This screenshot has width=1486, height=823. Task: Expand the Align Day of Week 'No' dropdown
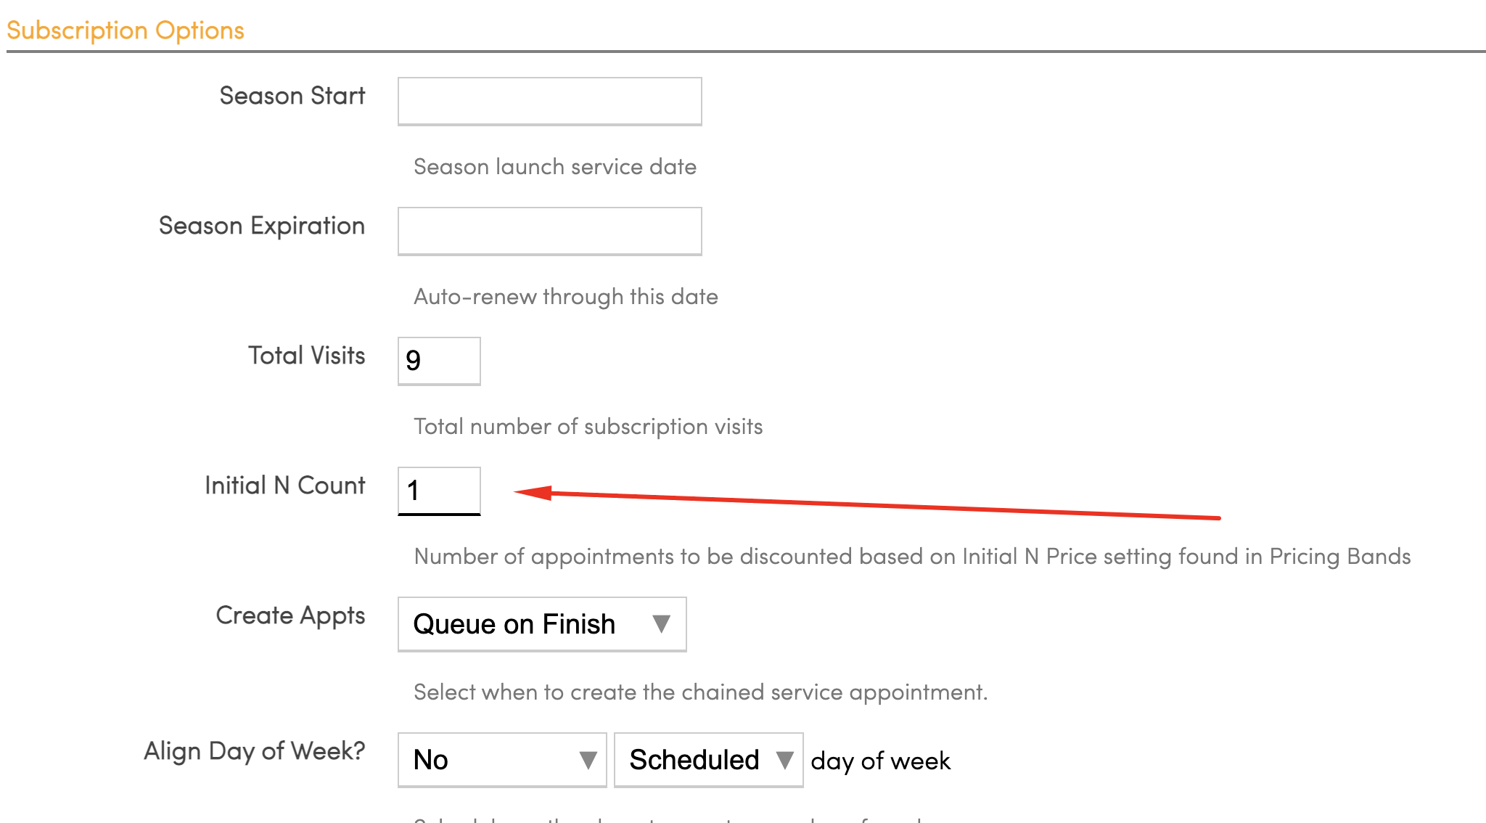501,760
